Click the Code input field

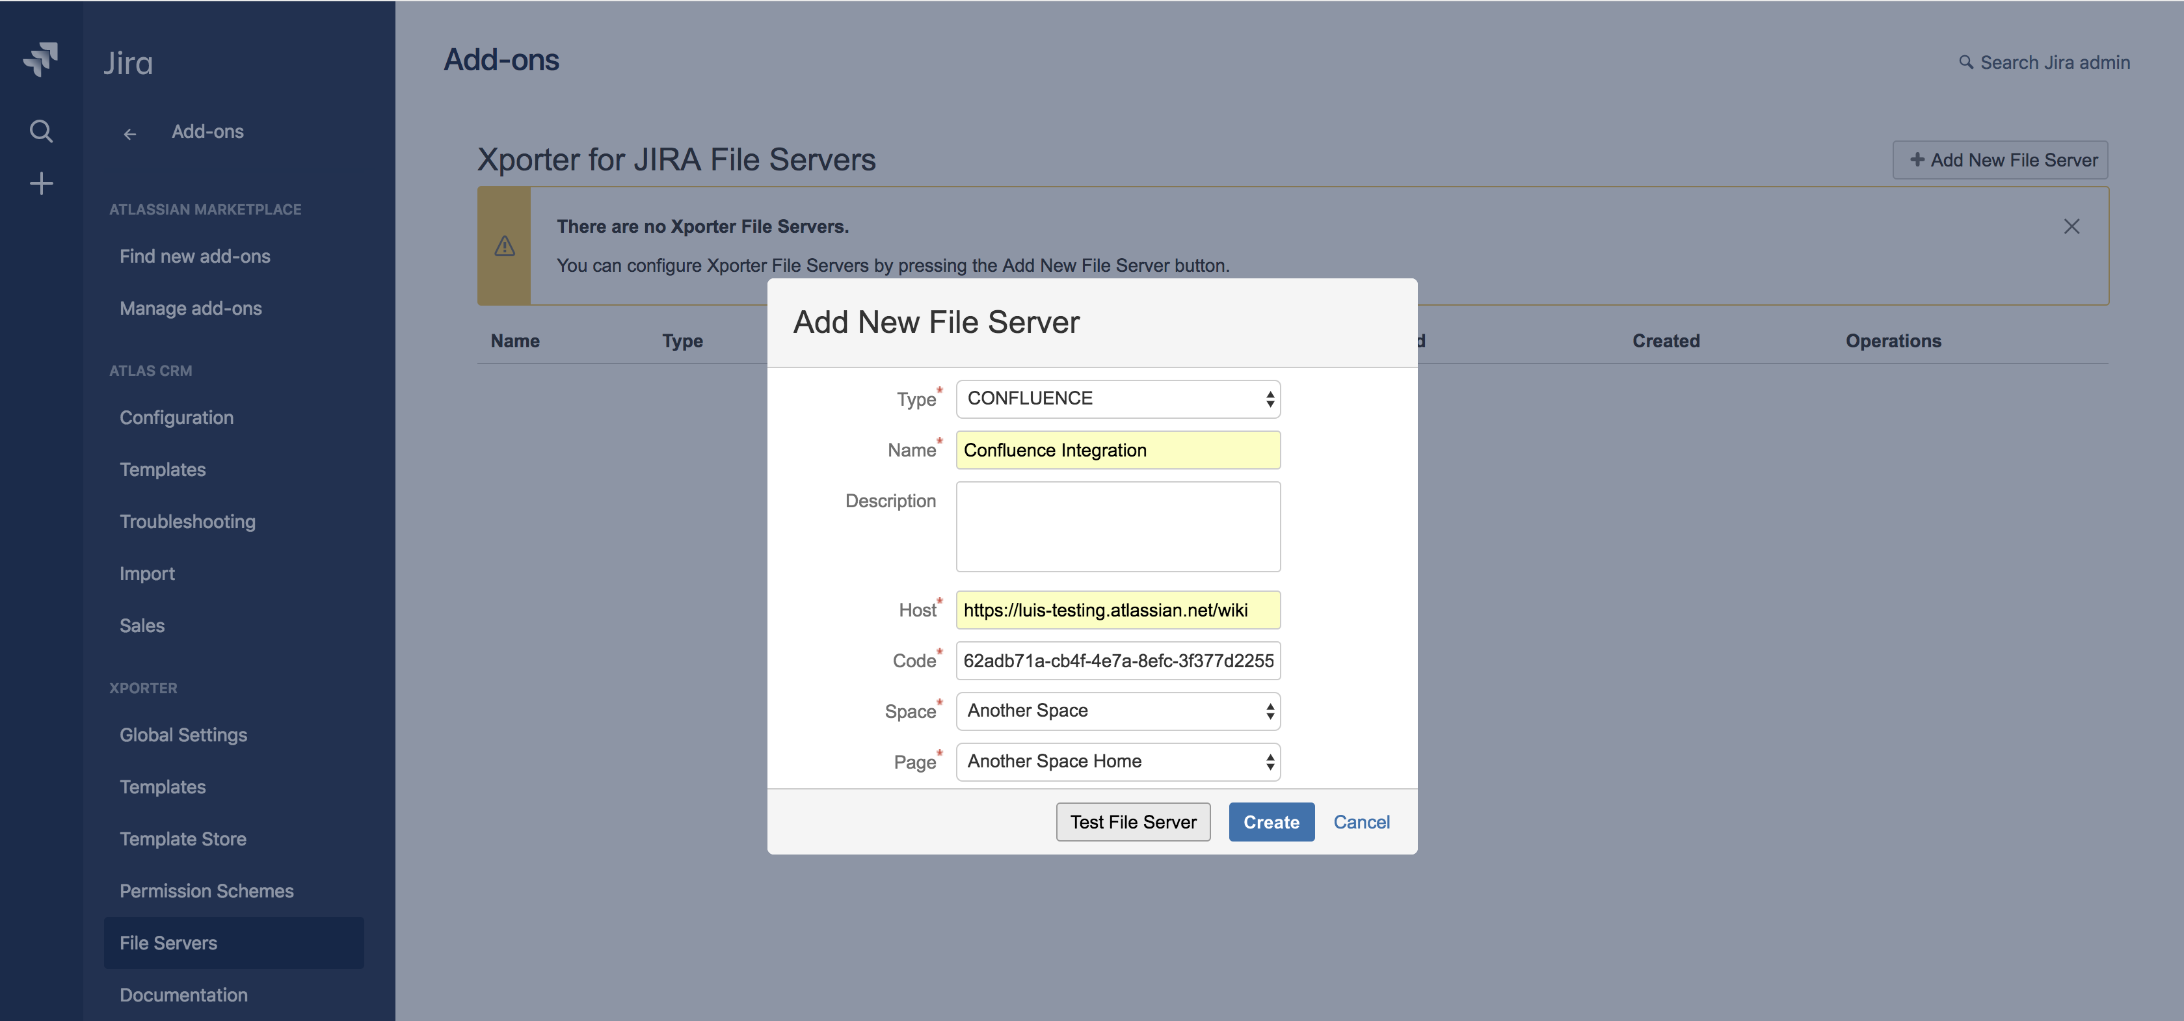pos(1117,661)
